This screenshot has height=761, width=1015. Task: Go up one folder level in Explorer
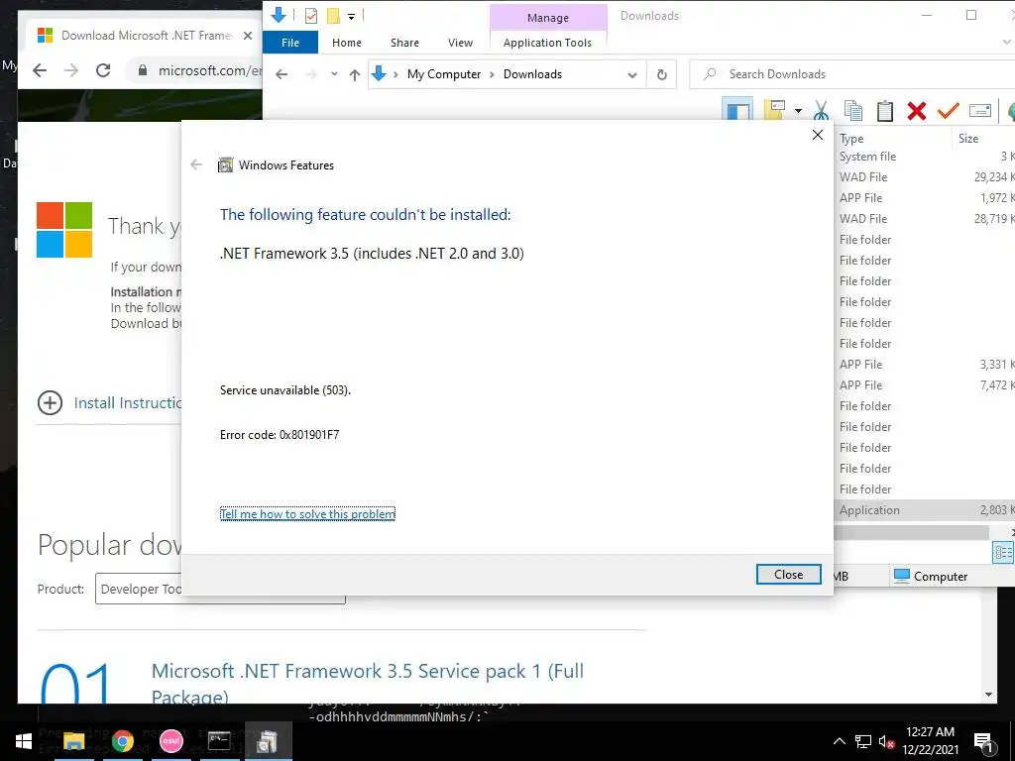354,74
